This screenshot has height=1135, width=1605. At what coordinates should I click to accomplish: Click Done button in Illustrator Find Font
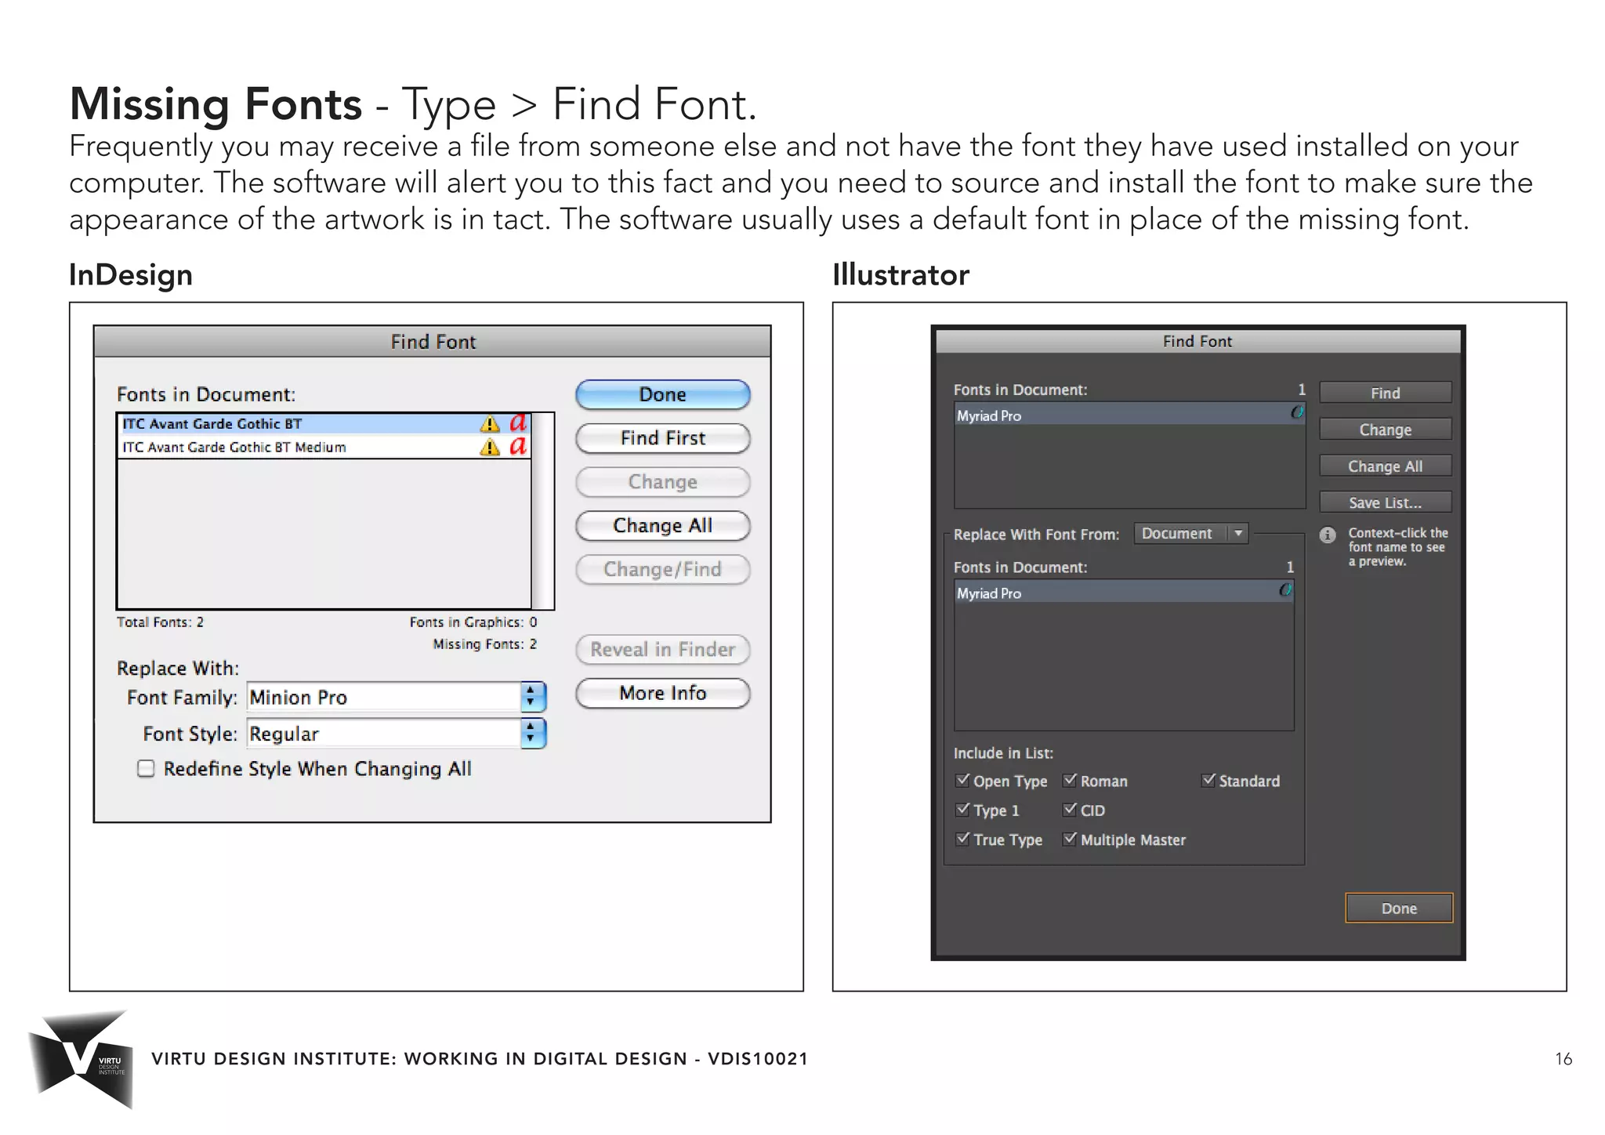coord(1399,908)
